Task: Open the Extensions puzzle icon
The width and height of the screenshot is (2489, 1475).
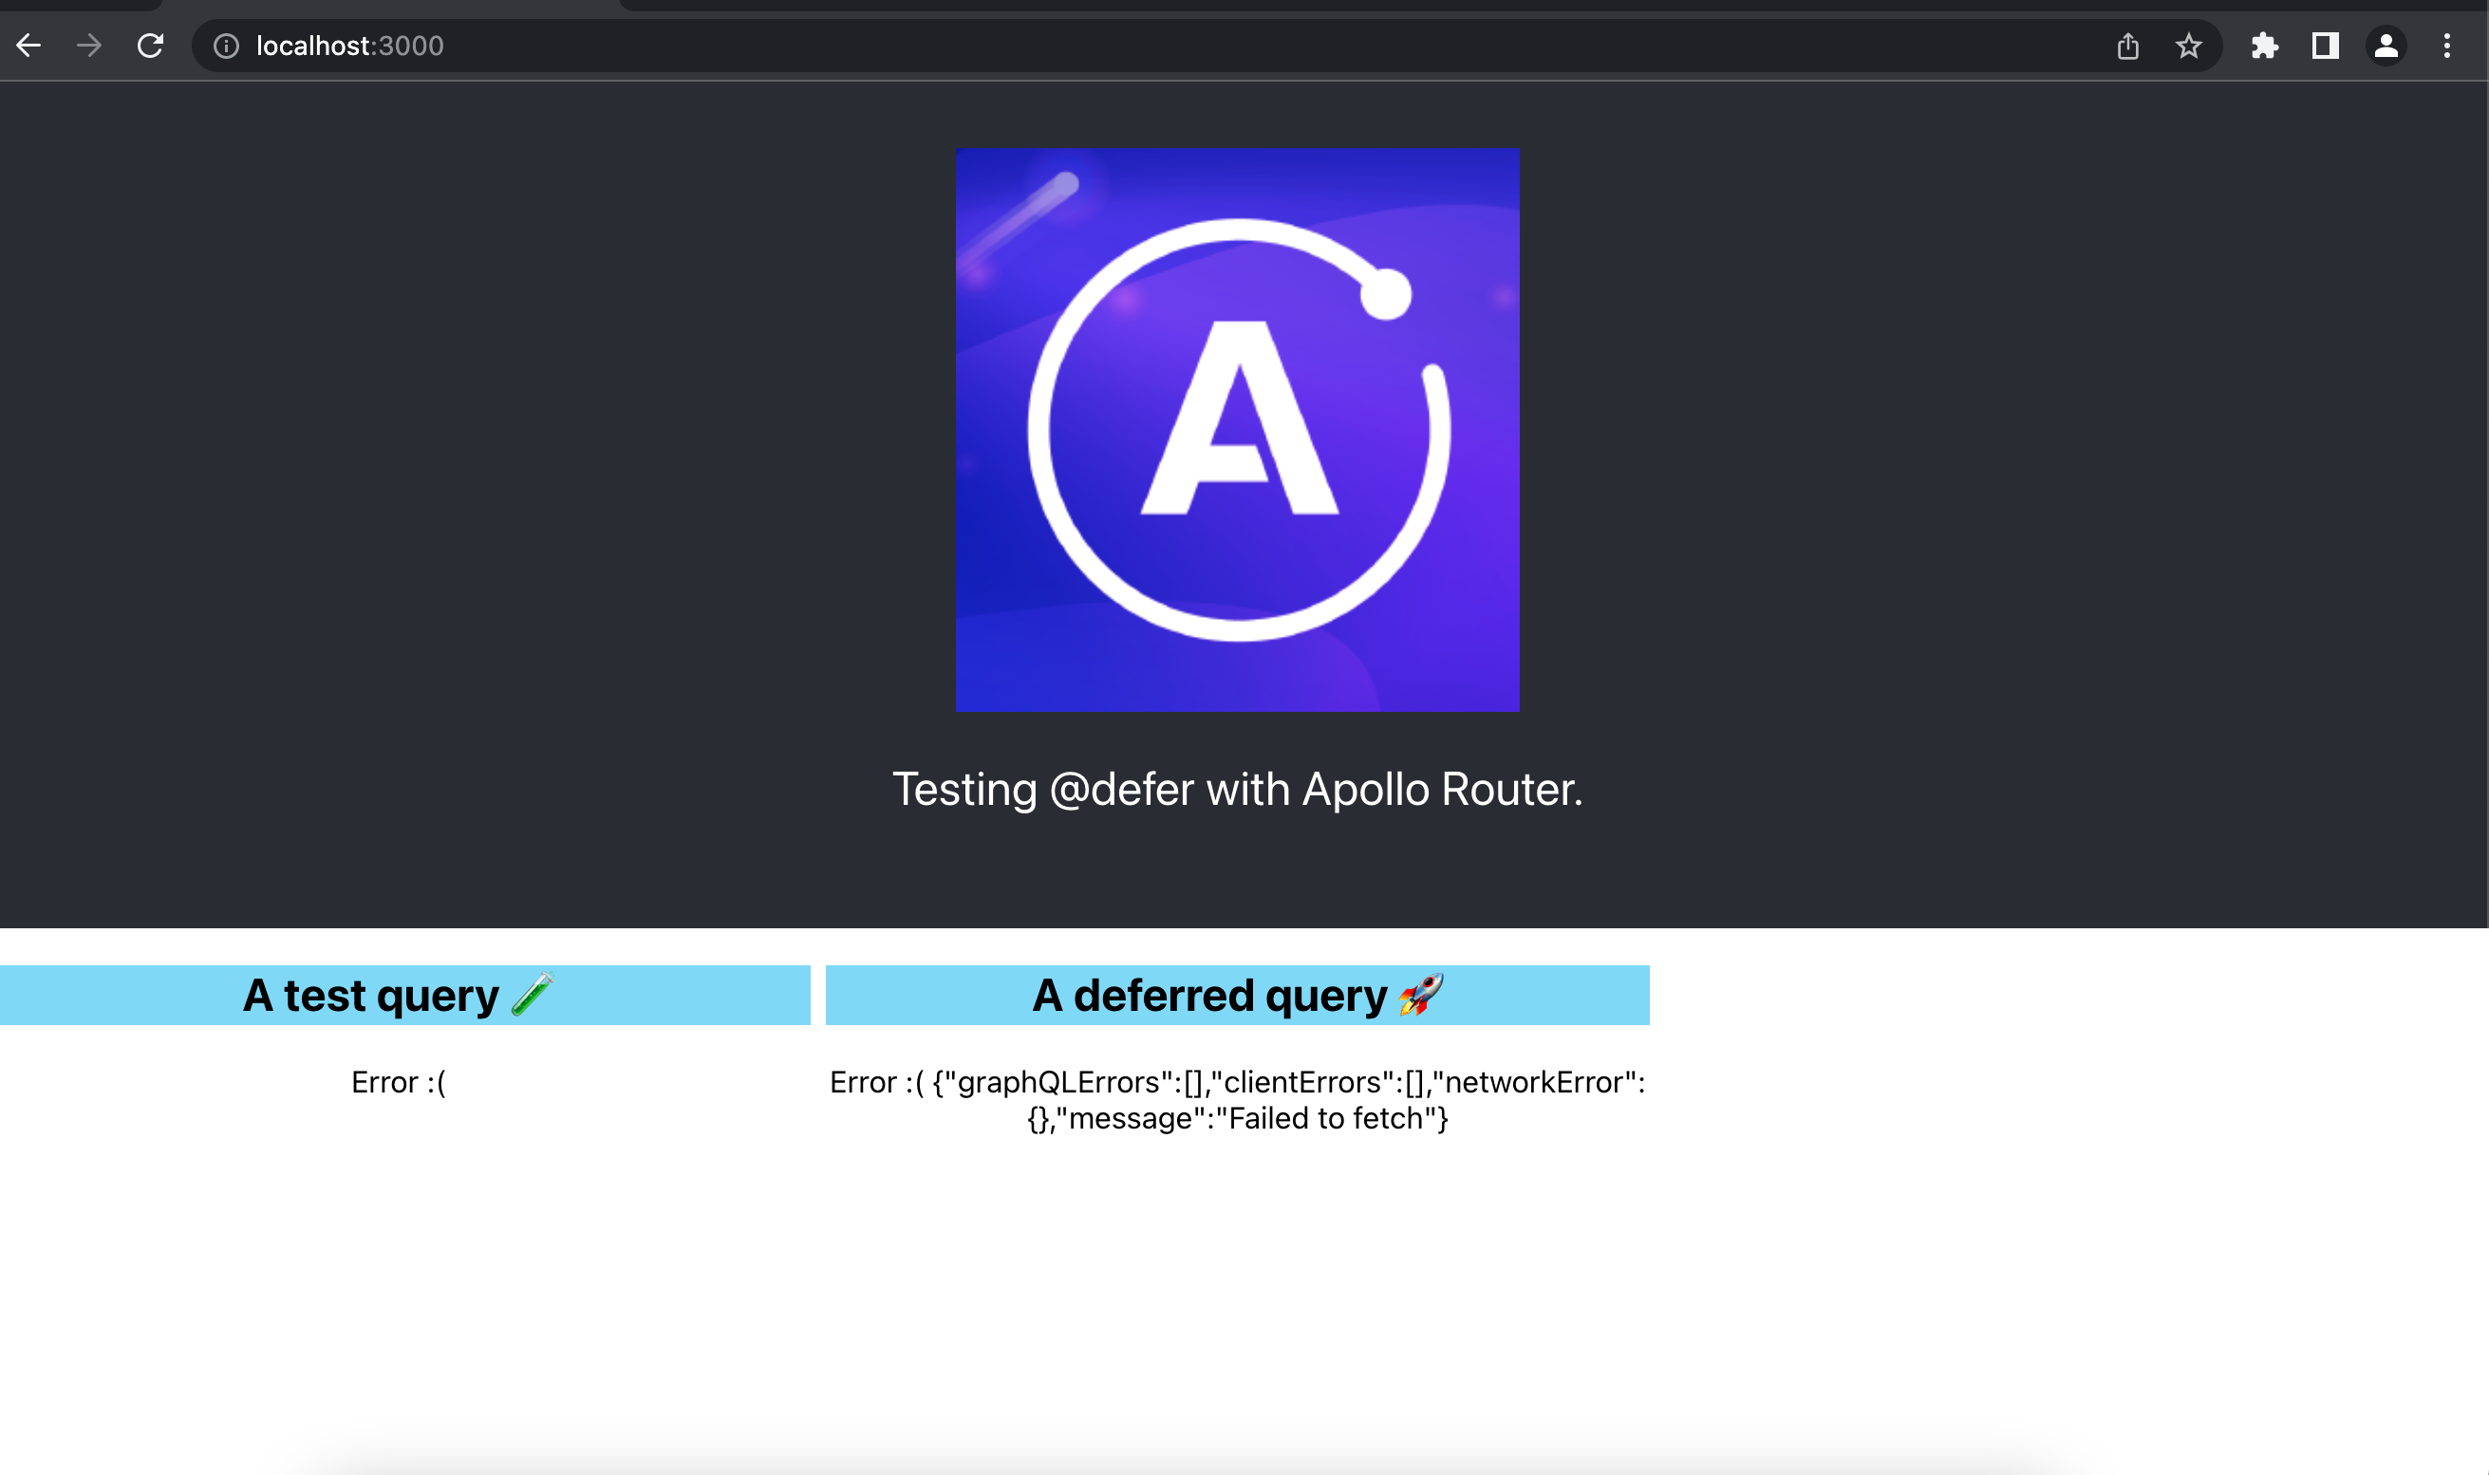Action: [x=2264, y=46]
